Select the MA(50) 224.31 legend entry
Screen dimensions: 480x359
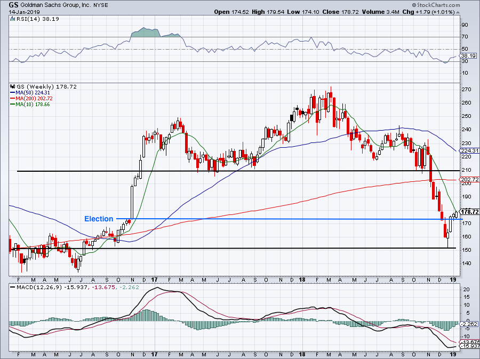pyautogui.click(x=33, y=91)
